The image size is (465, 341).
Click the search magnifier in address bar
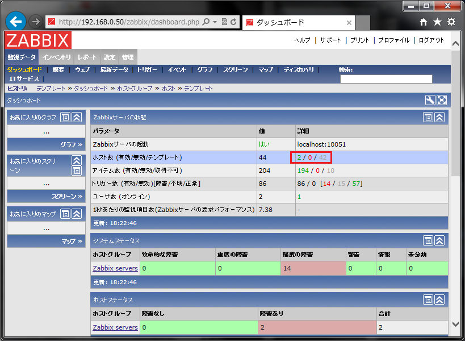coord(206,22)
